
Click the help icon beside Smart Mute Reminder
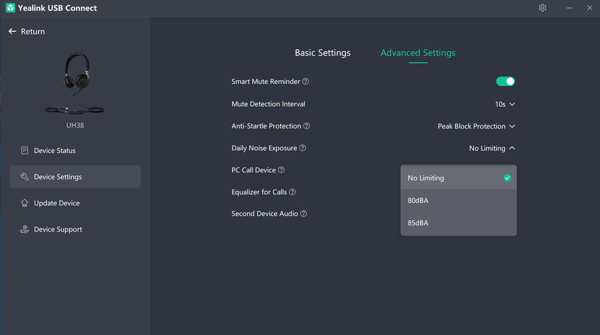point(306,82)
